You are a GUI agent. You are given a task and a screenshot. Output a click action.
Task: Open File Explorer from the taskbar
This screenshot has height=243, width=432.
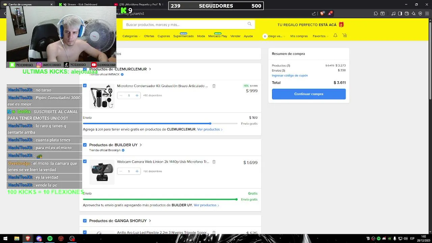(17, 239)
